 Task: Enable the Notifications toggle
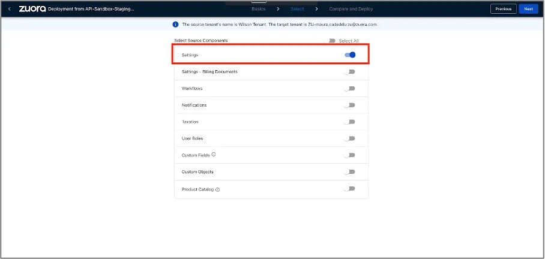click(349, 105)
